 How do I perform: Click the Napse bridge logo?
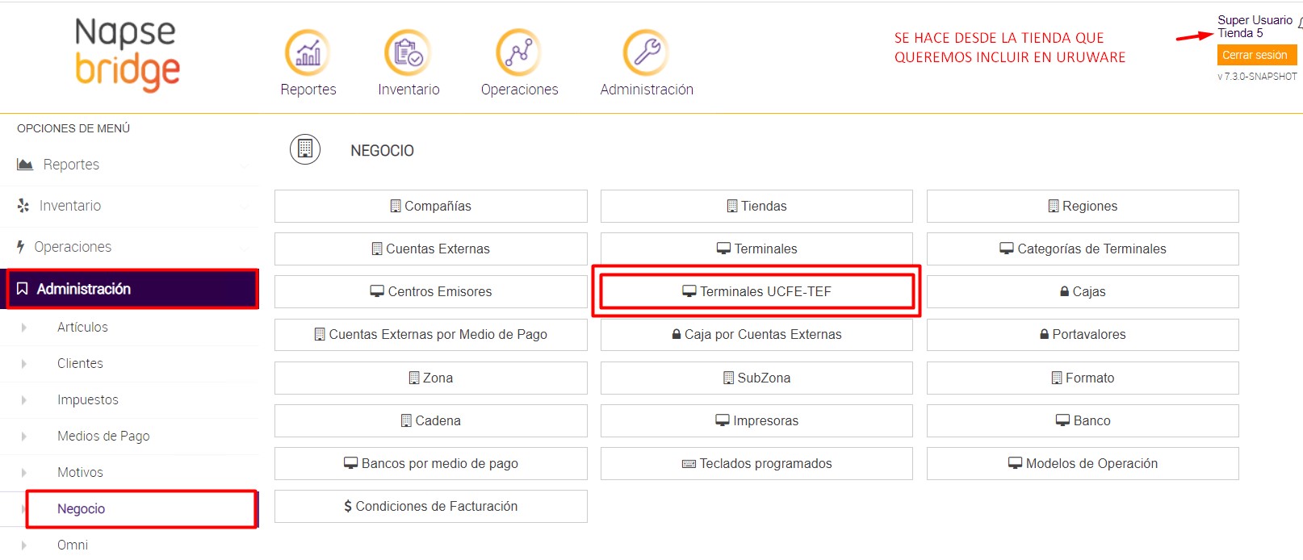pos(127,55)
